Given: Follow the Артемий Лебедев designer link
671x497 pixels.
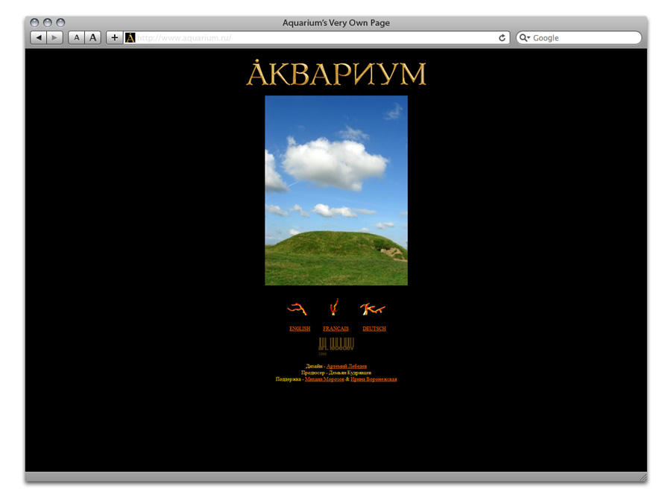Looking at the screenshot, I should (x=347, y=367).
